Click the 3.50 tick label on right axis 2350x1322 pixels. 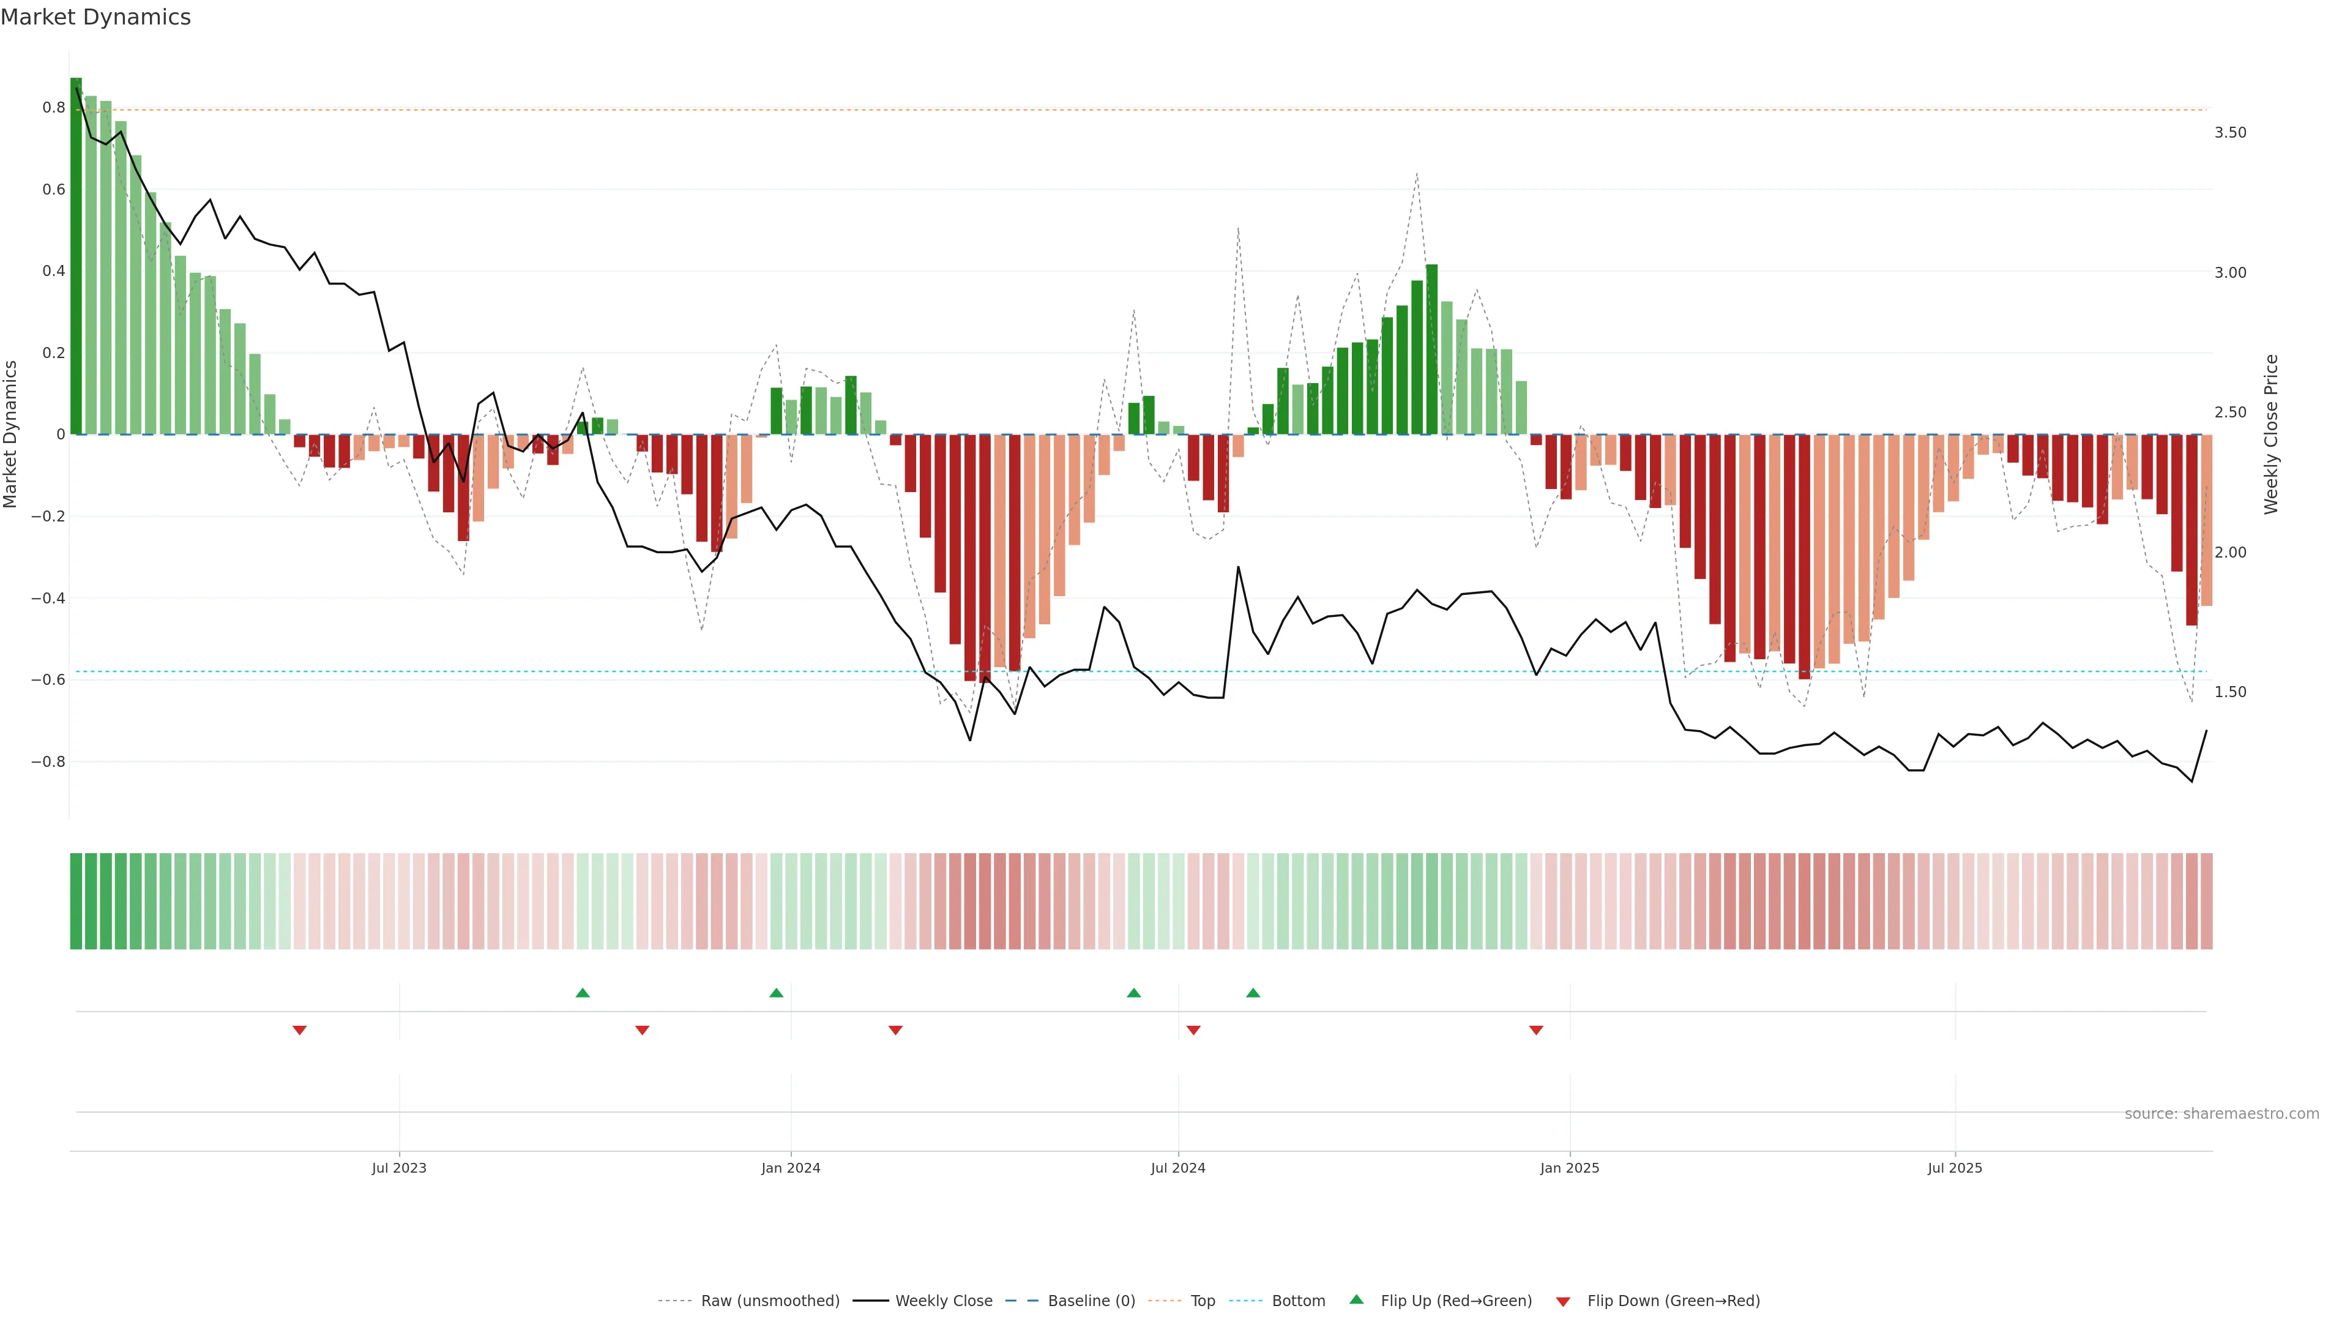[2231, 132]
